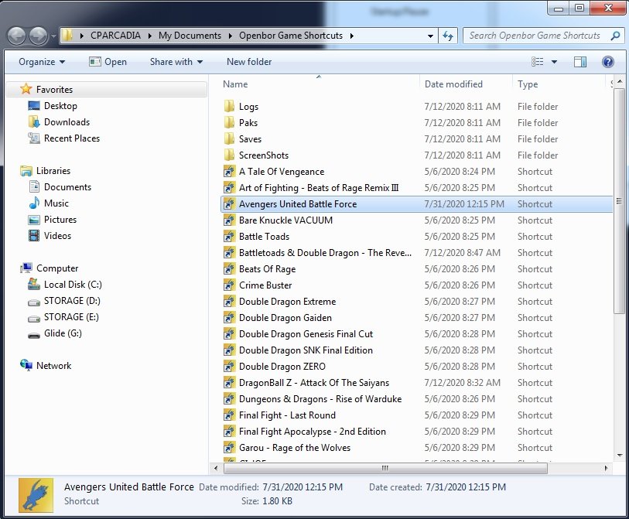Click the Downloads folder icon
The image size is (629, 519).
34,122
